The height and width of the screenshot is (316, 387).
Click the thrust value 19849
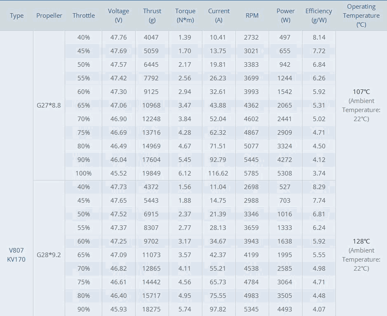pos(152,173)
